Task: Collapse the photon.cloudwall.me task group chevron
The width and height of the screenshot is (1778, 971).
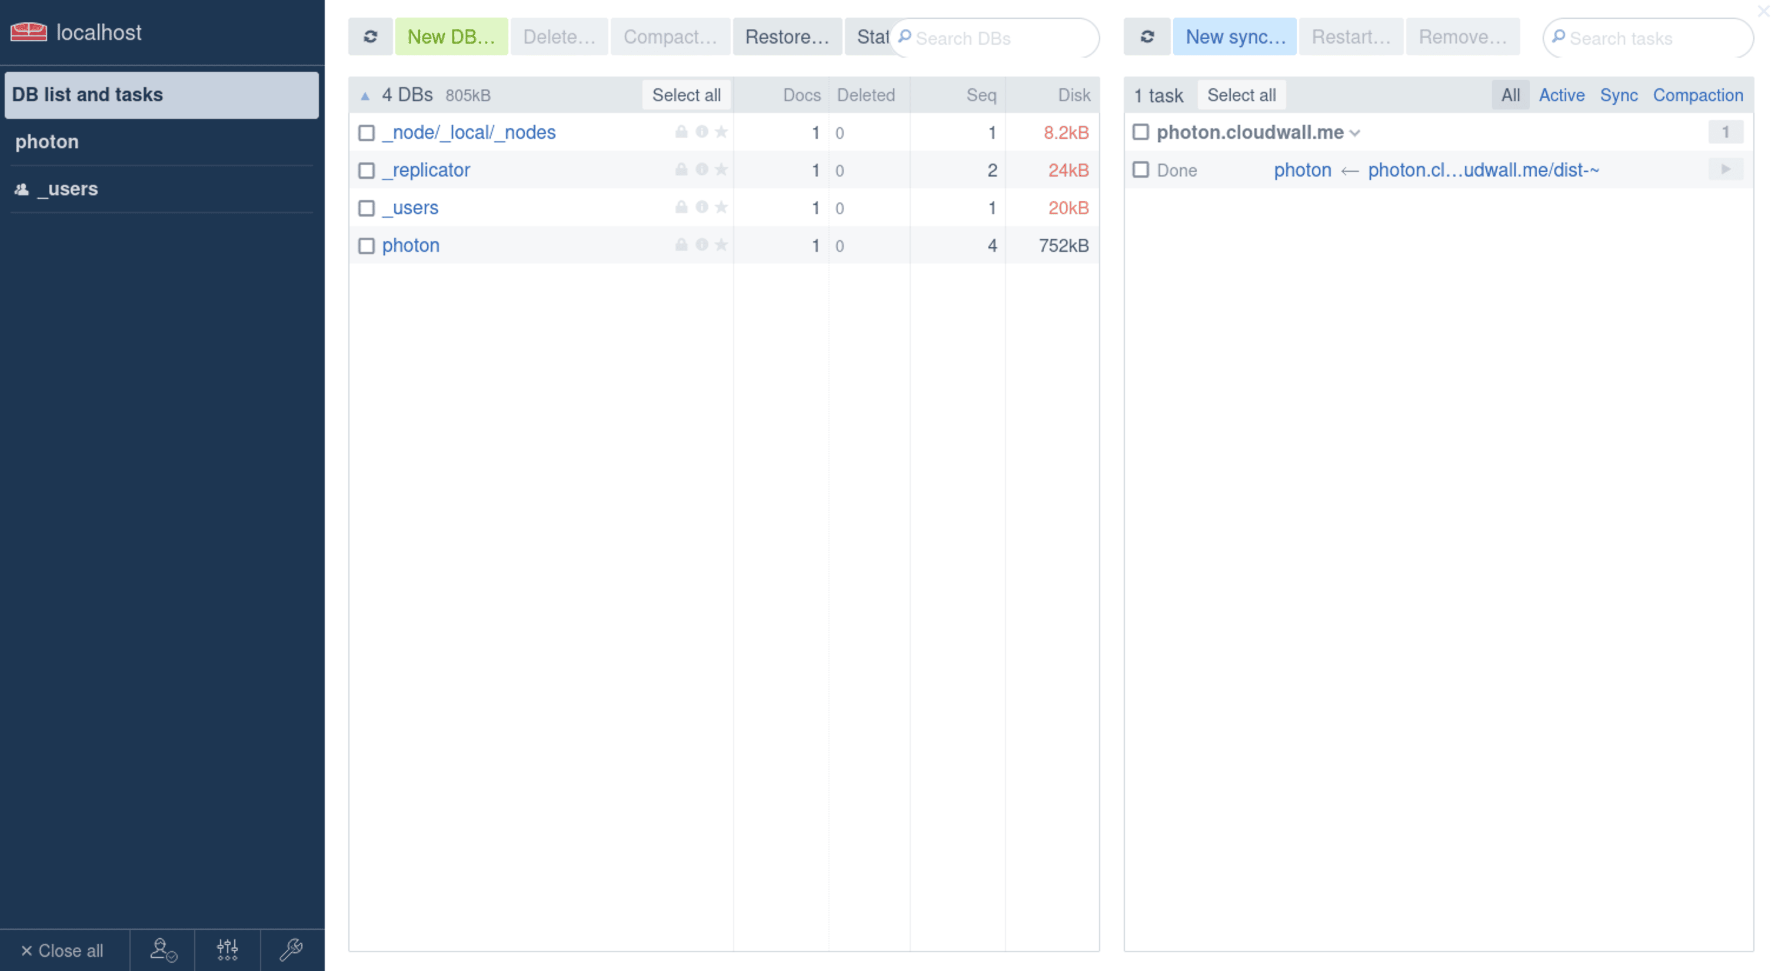Action: (1355, 133)
